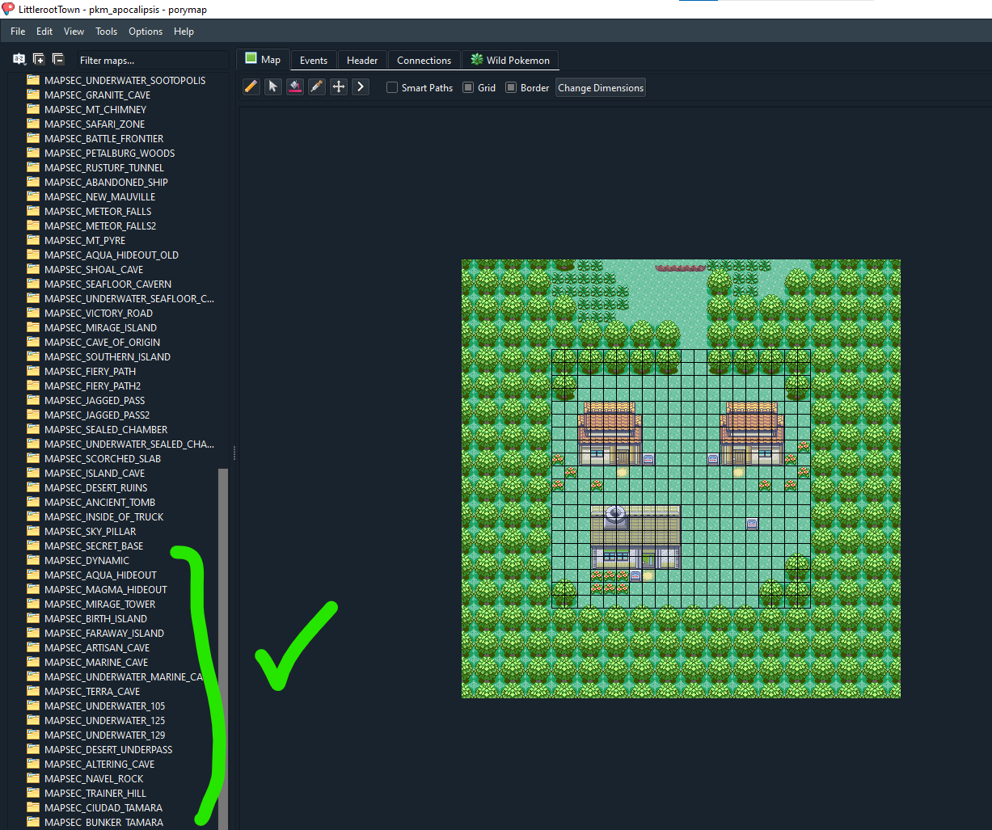Switch to the Wild Pokemon tab
Image resolution: width=992 pixels, height=830 pixels.
pyautogui.click(x=510, y=61)
